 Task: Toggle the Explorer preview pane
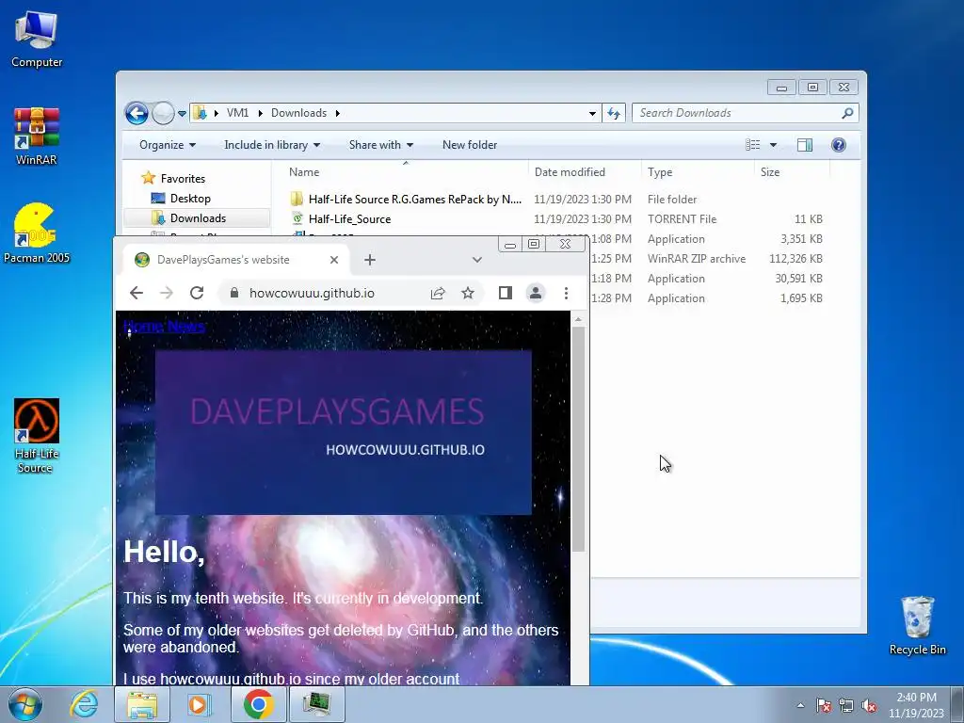(804, 145)
